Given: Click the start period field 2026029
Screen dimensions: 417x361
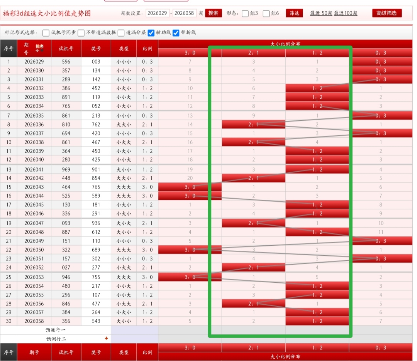Looking at the screenshot, I should coord(158,13).
